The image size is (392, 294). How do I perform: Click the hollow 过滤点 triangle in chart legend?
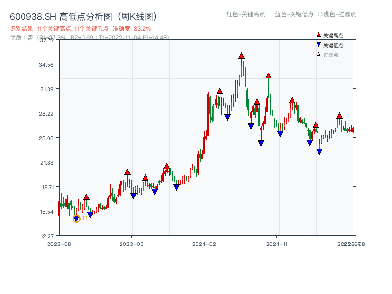318,54
